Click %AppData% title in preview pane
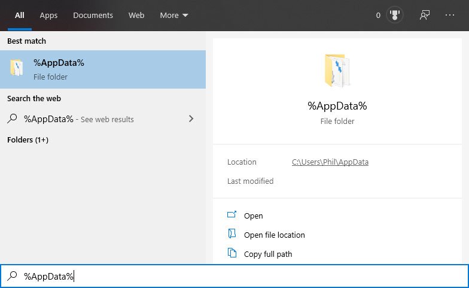Viewport: 469px width, 288px height. click(x=337, y=106)
